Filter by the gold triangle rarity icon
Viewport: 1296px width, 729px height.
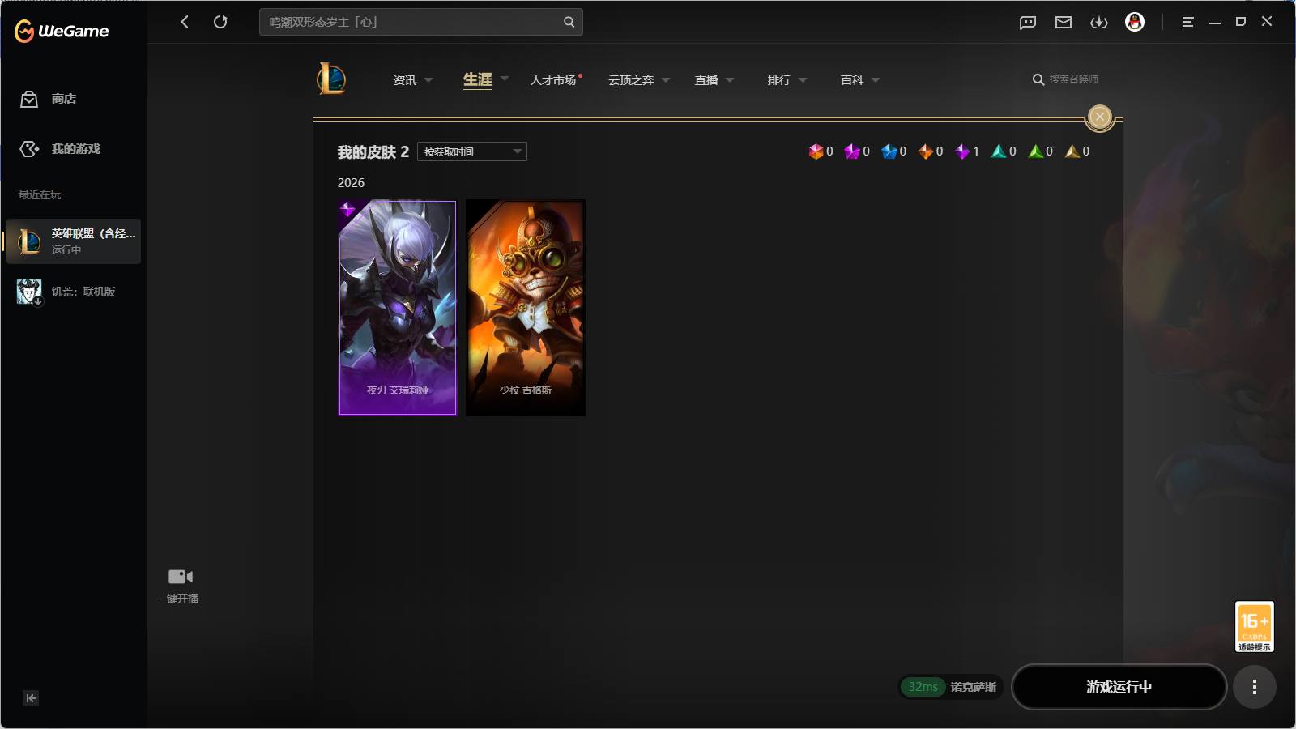(x=1072, y=151)
